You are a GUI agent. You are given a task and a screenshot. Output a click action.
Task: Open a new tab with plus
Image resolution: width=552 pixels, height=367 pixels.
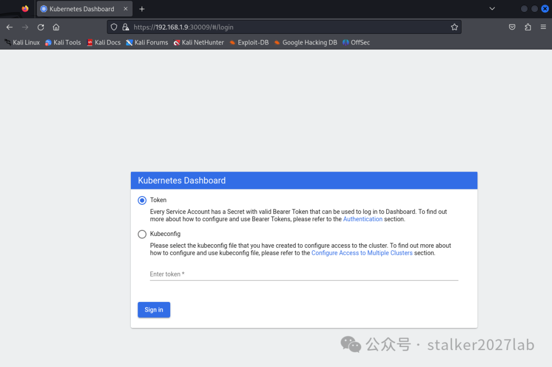(x=142, y=9)
